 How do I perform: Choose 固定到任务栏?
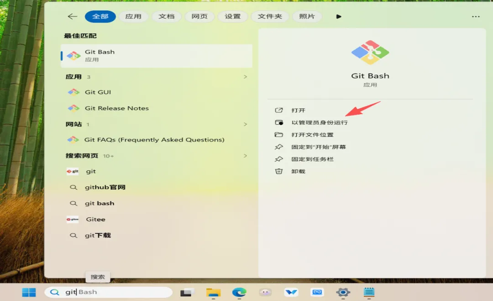click(312, 159)
